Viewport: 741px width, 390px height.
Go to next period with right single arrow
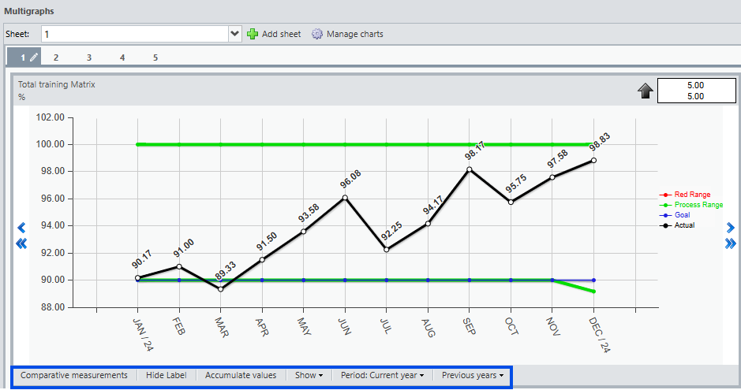click(730, 228)
